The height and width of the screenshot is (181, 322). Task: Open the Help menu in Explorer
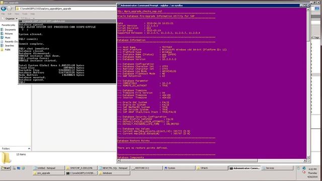click(x=32, y=14)
